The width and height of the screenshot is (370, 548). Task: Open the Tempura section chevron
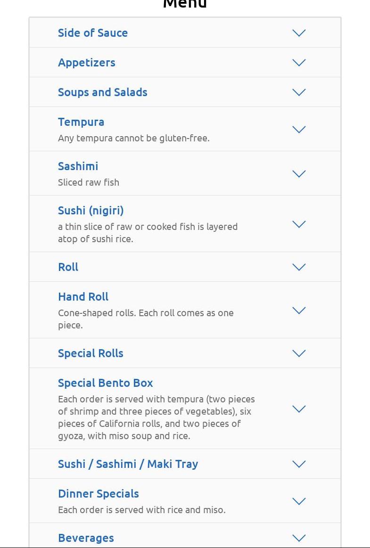(x=299, y=130)
